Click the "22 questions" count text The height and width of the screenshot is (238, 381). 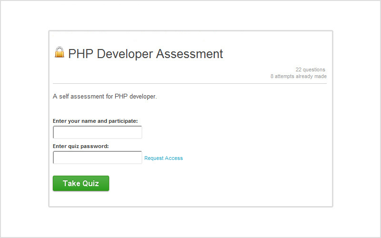click(x=310, y=69)
